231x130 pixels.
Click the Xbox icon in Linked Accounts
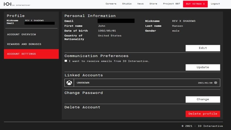click(69, 83)
